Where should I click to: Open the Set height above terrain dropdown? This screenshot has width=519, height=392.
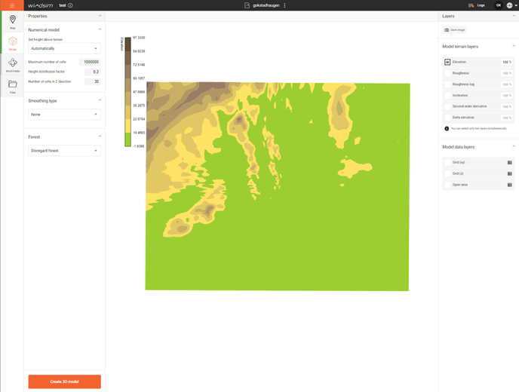coord(64,48)
